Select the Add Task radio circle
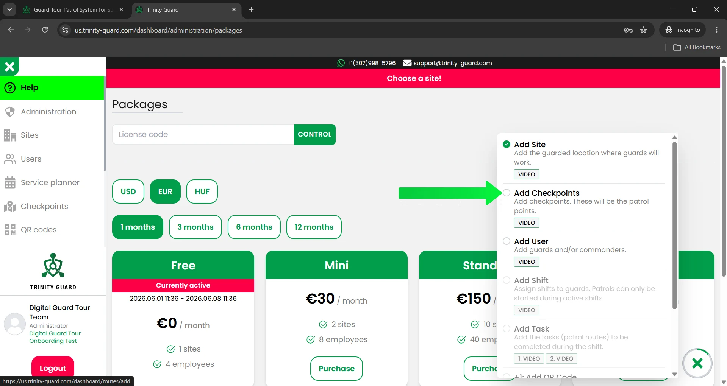The height and width of the screenshot is (386, 727). (x=507, y=328)
